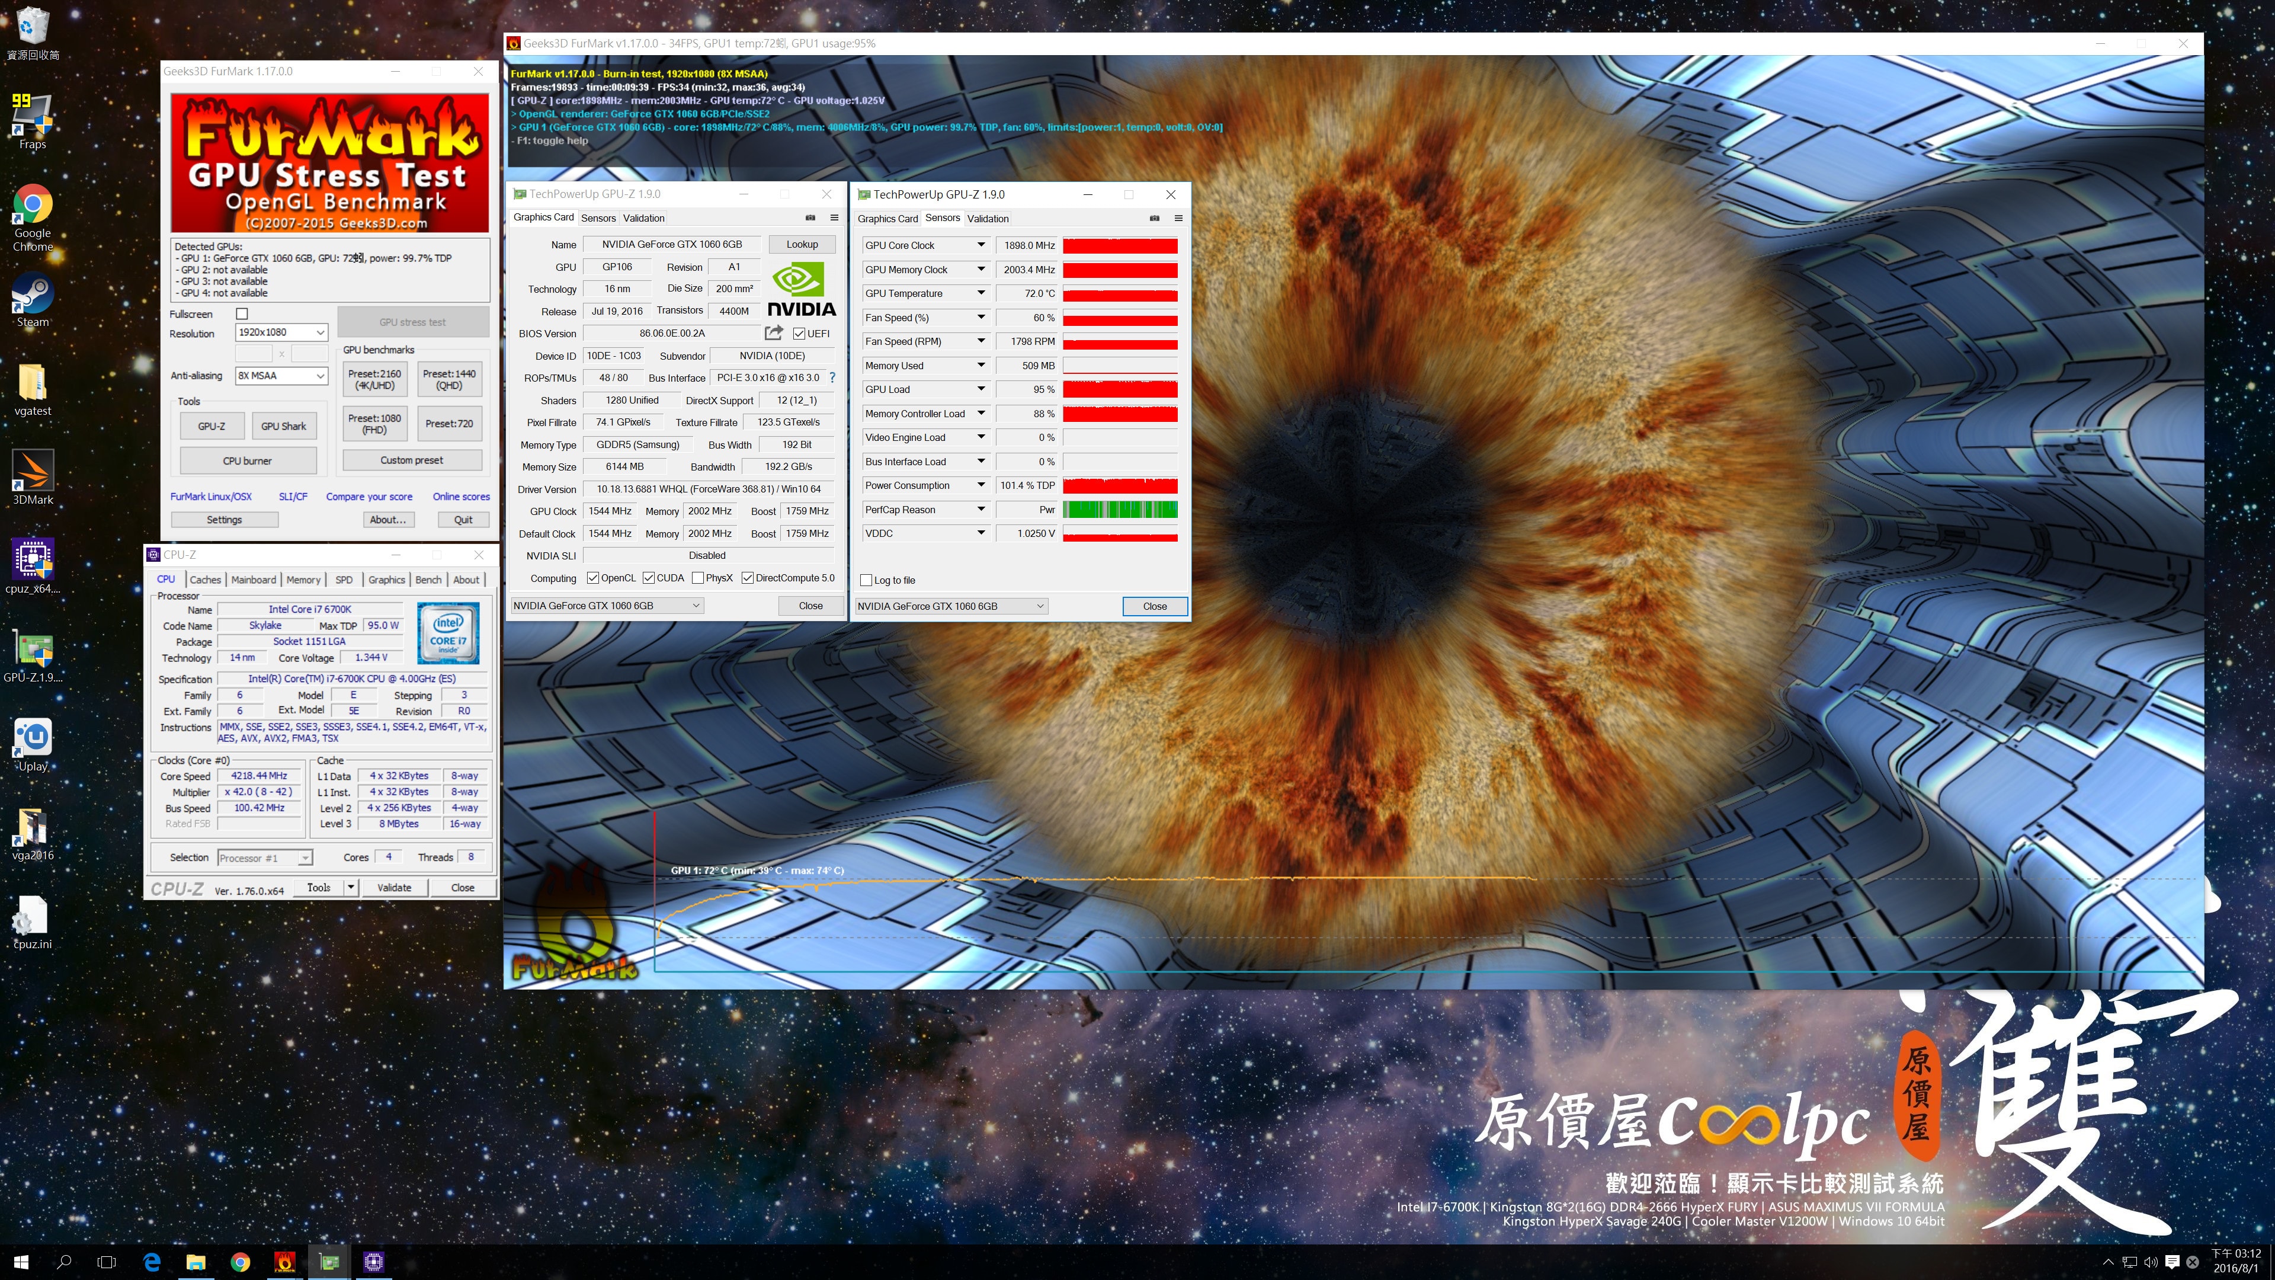Image resolution: width=2275 pixels, height=1280 pixels.
Task: Expand the GPU Core Clock sensor dropdown
Action: (x=981, y=245)
